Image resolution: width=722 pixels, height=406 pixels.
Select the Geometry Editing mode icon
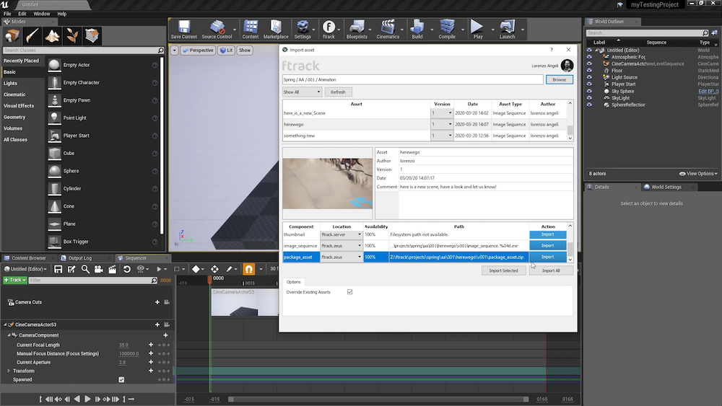[x=92, y=36]
